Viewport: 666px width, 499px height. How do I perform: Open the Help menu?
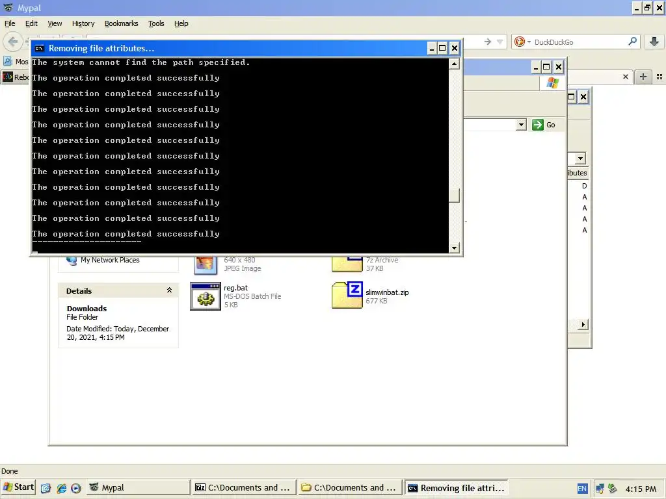181,23
